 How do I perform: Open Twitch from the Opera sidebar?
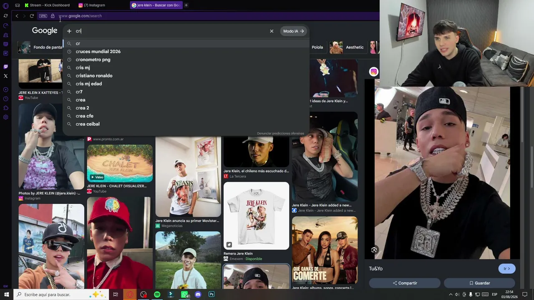click(5, 67)
